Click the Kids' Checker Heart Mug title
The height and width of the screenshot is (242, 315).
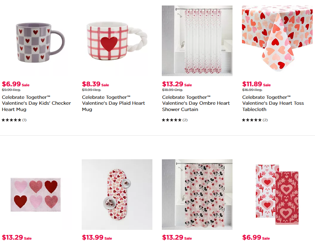37,103
